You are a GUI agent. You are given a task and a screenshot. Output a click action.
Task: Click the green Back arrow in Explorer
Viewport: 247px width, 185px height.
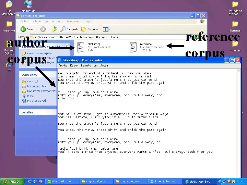coord(23,29)
